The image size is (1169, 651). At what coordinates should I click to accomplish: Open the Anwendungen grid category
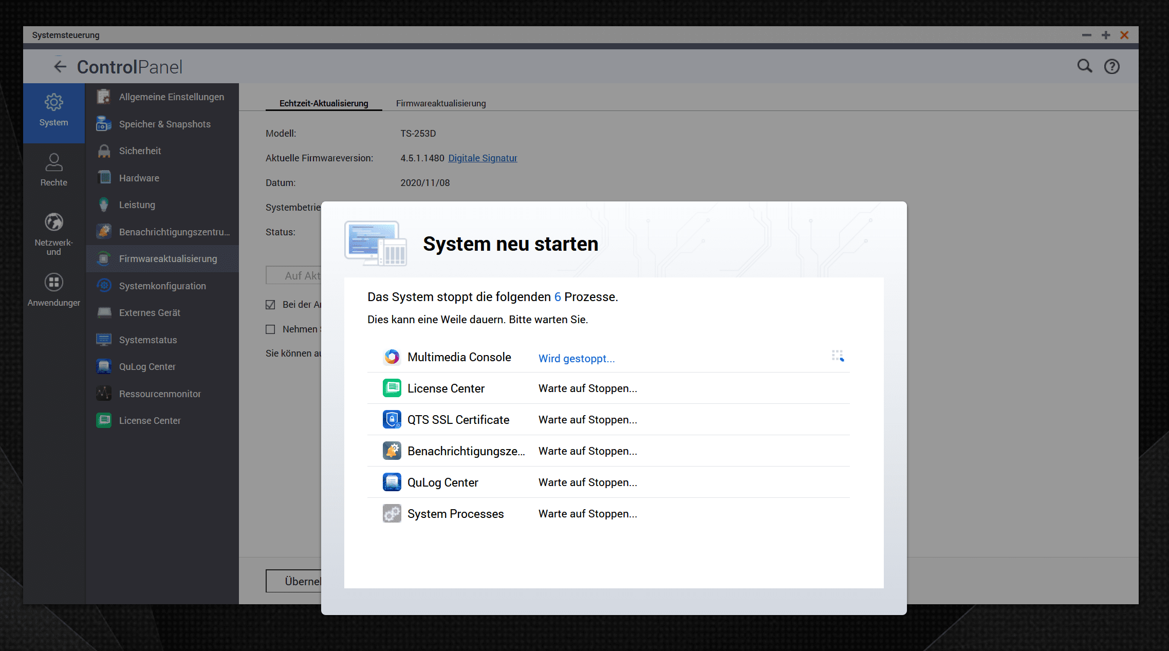click(53, 290)
